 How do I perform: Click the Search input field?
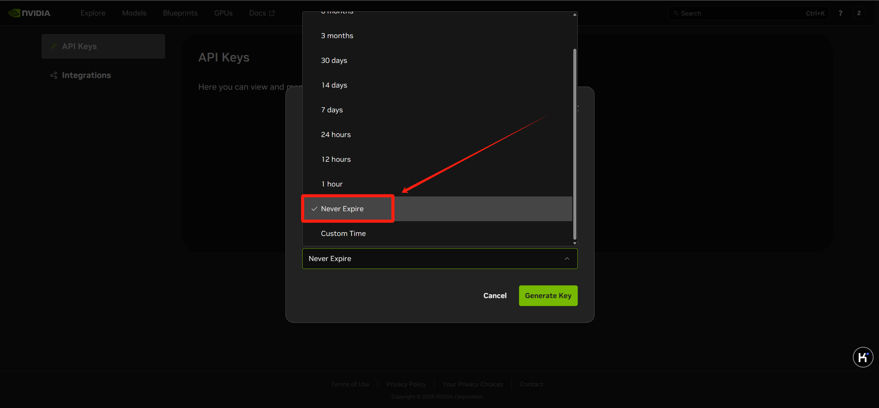coord(739,13)
